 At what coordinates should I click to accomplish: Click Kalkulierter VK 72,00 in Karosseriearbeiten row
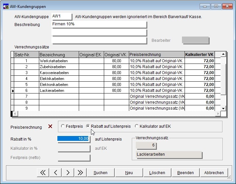coord(199,73)
